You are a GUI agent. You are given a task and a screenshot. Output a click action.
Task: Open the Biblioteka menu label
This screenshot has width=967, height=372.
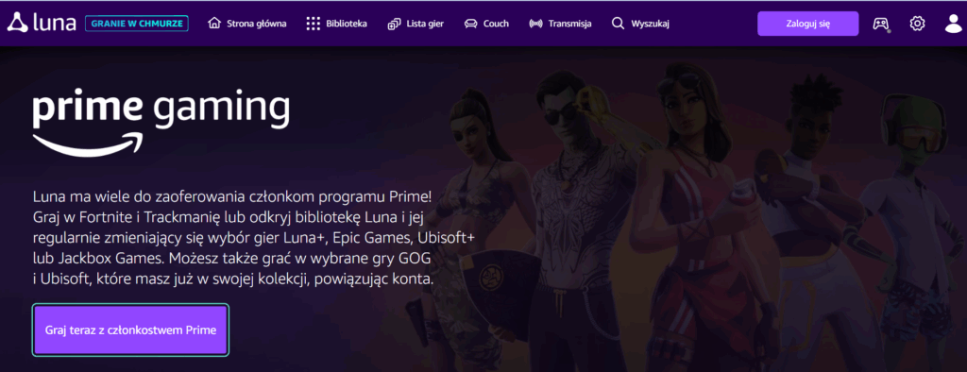click(x=347, y=24)
